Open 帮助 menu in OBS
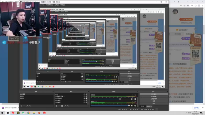Screen dimensions: 205x115 pos(63,5)
